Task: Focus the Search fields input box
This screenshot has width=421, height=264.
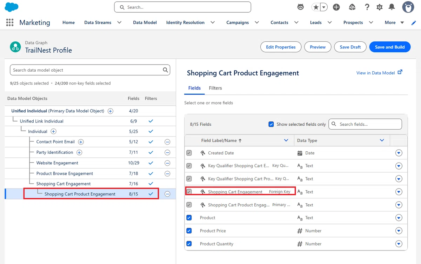Action: [x=365, y=124]
